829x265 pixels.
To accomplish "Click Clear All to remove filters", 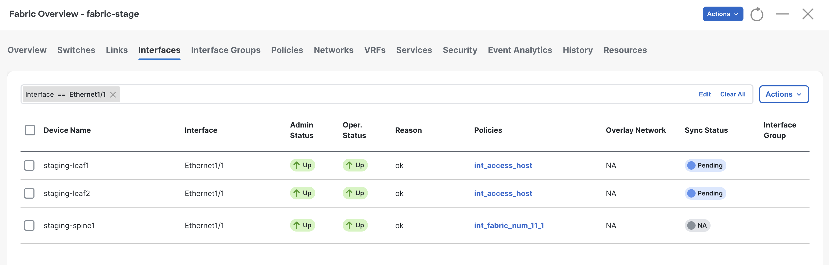I will 732,94.
